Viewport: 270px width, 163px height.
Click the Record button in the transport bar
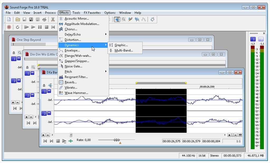point(9,27)
